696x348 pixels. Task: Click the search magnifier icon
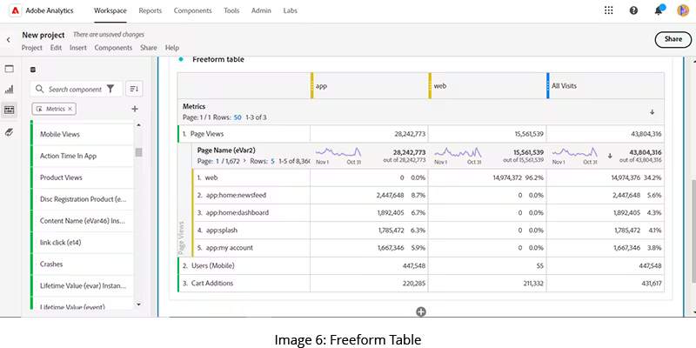(39, 90)
